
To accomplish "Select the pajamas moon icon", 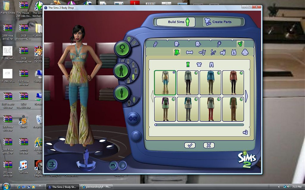I will 213,53.
